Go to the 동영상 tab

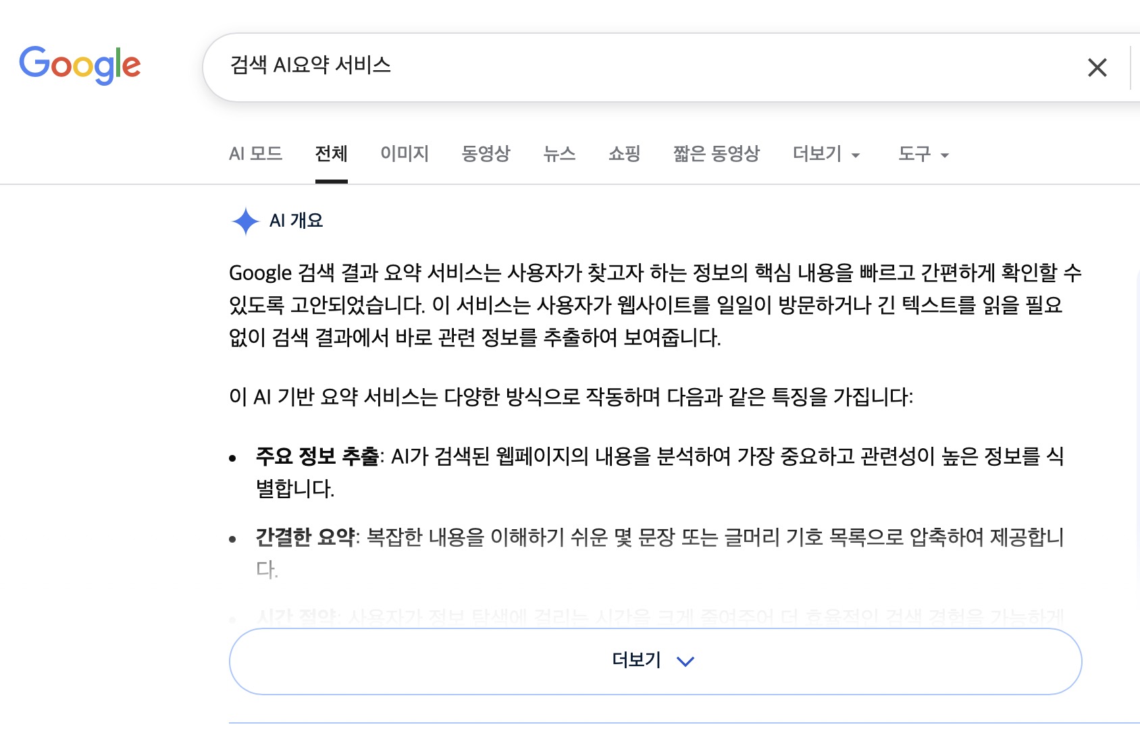pyautogui.click(x=486, y=154)
